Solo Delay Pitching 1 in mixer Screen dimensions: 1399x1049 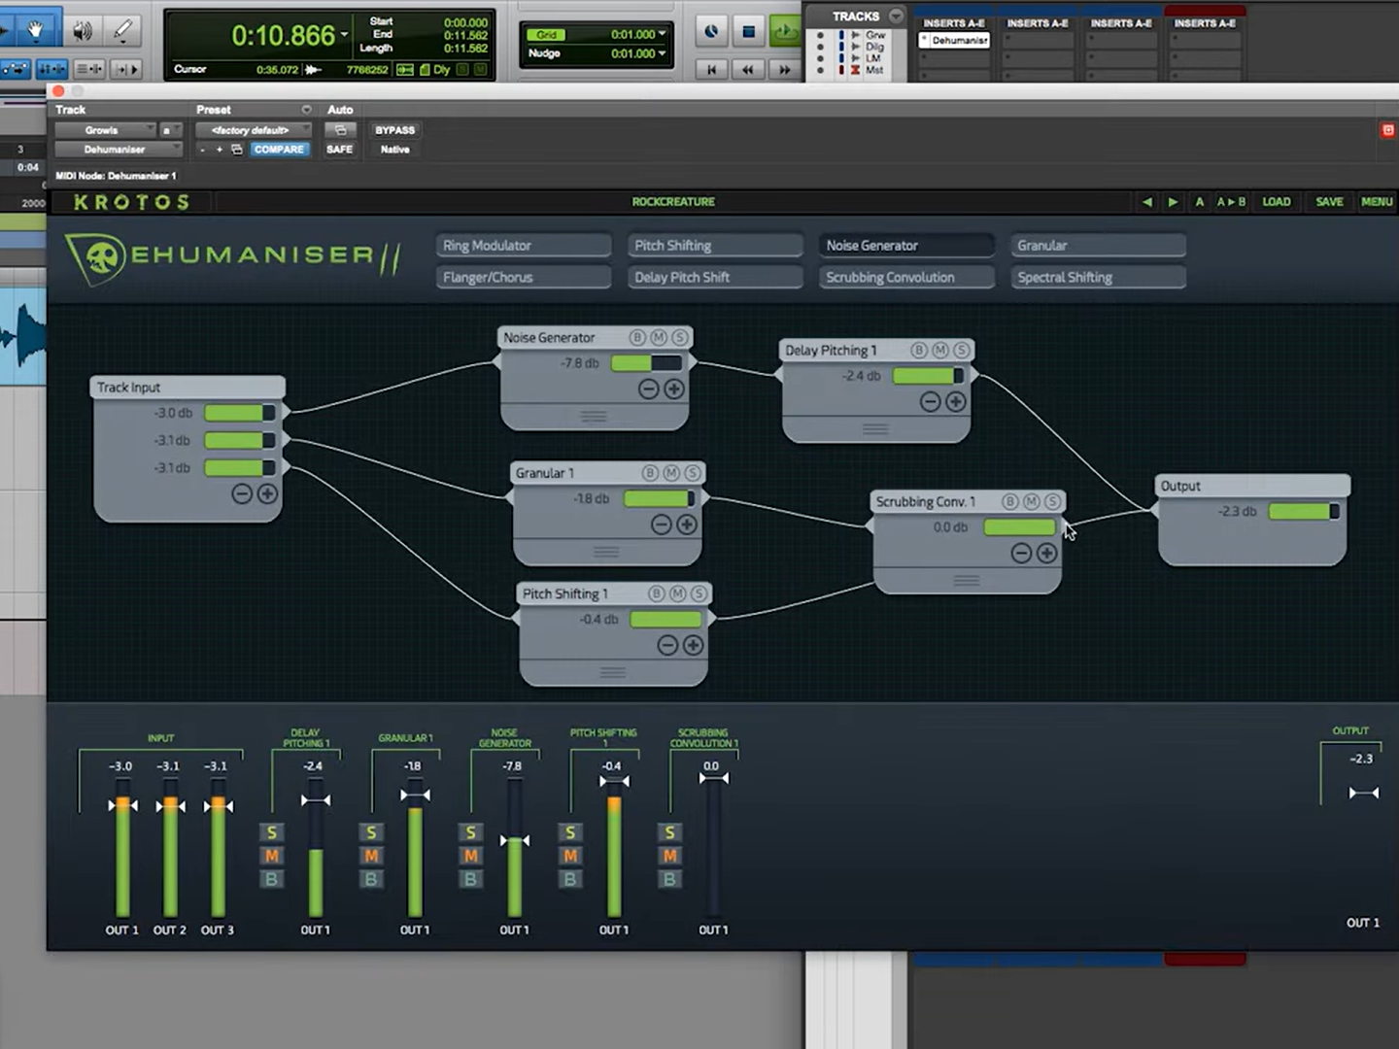[x=272, y=832]
